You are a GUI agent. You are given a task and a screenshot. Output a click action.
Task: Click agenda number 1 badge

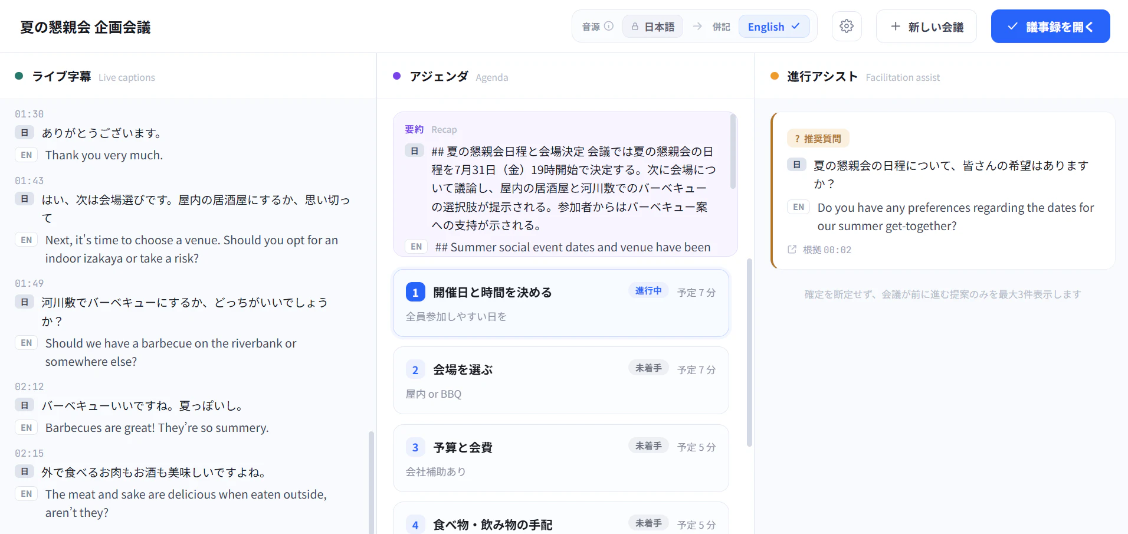tap(415, 292)
